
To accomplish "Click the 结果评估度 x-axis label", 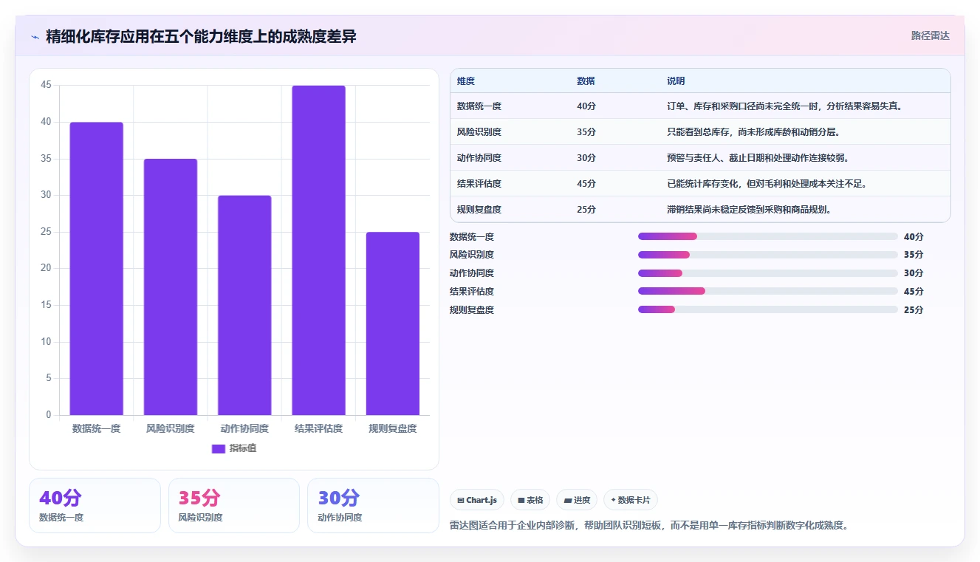I will pyautogui.click(x=318, y=428).
